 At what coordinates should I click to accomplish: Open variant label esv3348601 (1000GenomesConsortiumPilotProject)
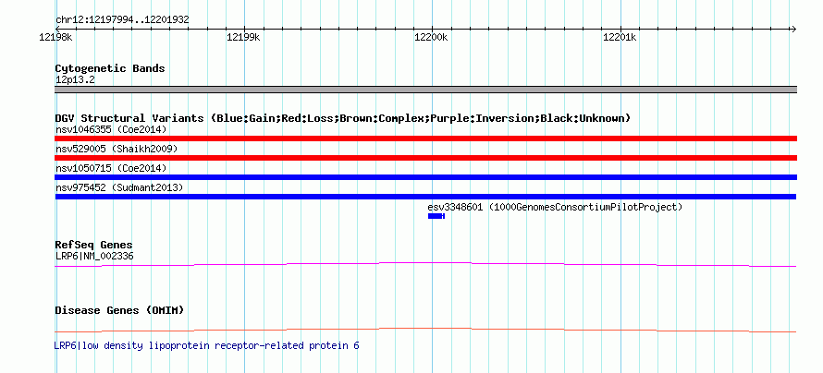pos(556,207)
